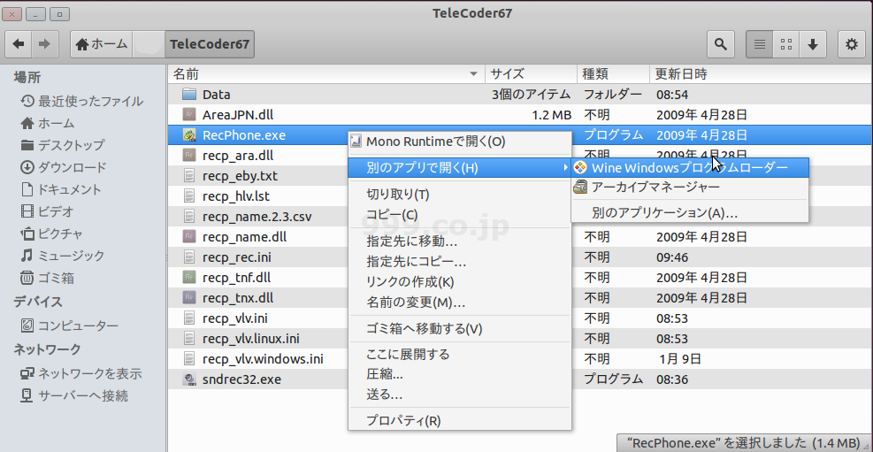Choose Open with Mono Runtime
Screen dimensions: 873x452
pyautogui.click(x=460, y=142)
